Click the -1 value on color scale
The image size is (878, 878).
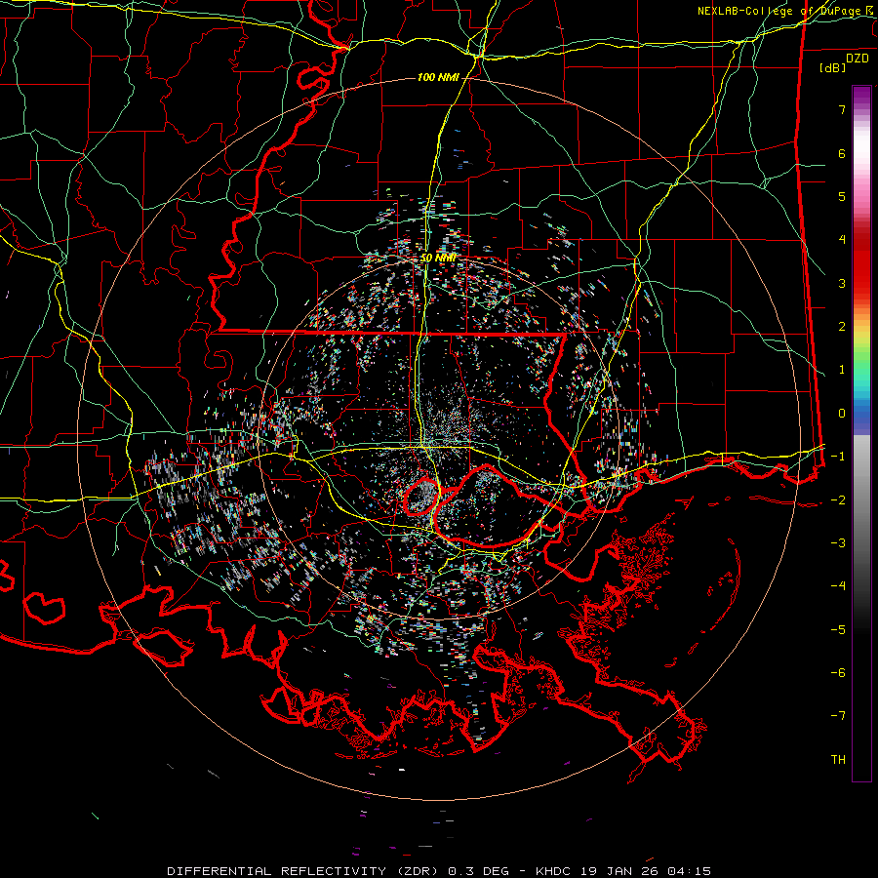(x=838, y=457)
